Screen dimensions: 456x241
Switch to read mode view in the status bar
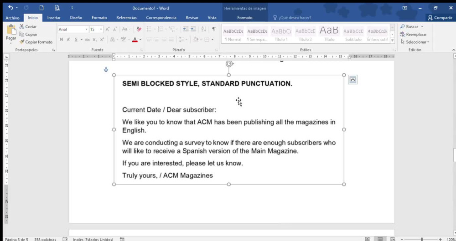pyautogui.click(x=367, y=239)
